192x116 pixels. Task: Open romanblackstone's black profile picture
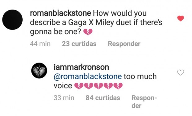(x=12, y=20)
